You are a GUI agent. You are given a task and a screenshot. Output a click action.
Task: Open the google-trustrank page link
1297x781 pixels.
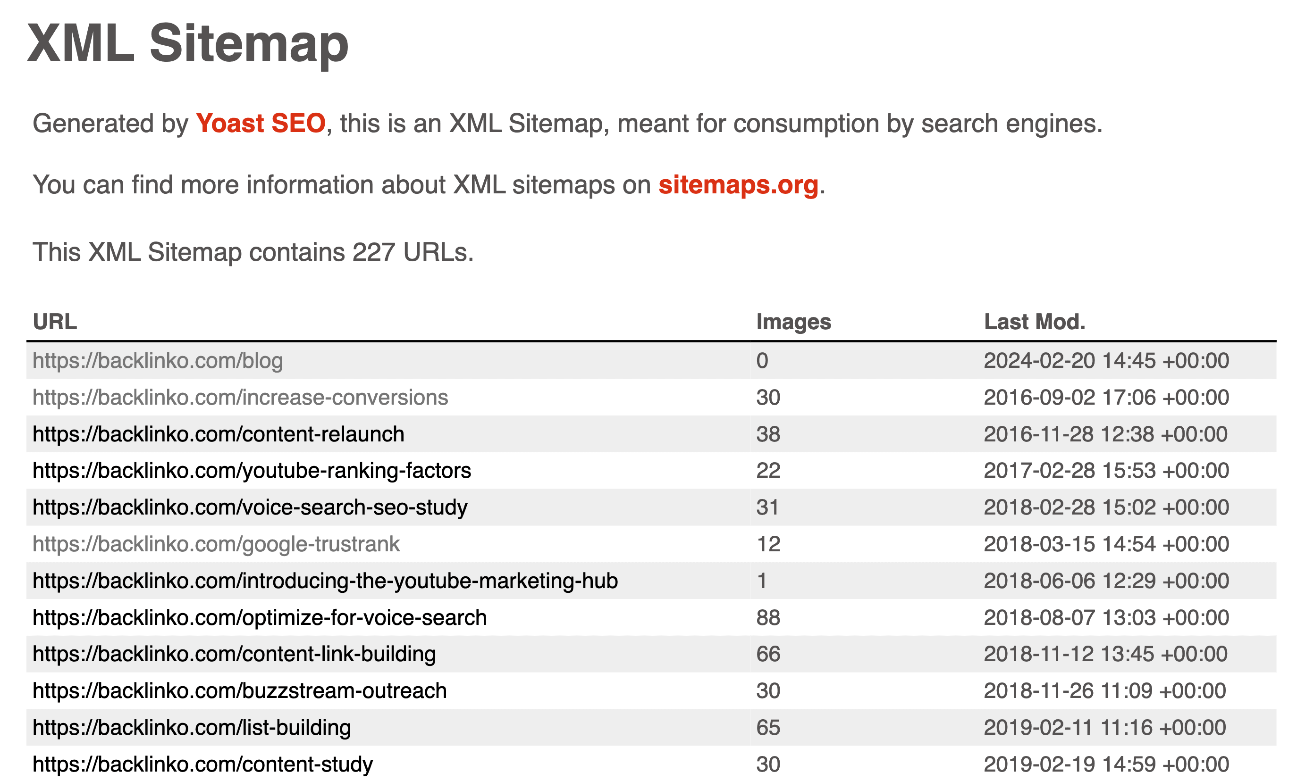click(x=216, y=544)
